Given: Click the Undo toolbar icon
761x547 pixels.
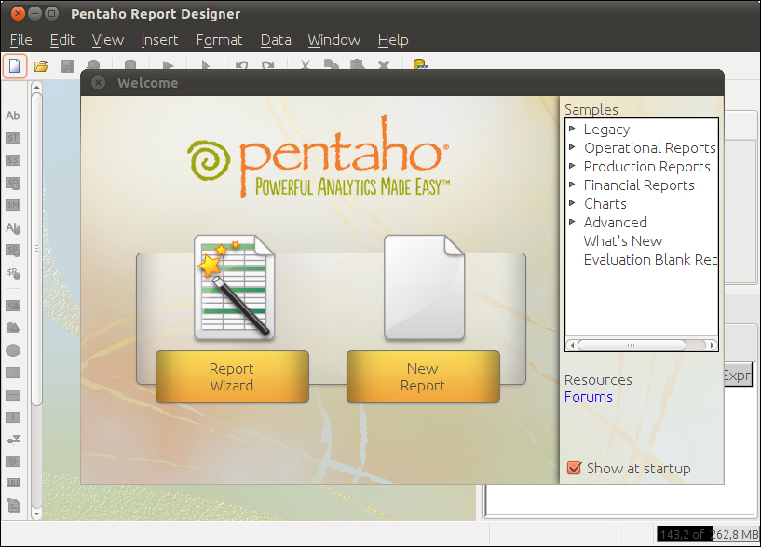Looking at the screenshot, I should click(241, 65).
